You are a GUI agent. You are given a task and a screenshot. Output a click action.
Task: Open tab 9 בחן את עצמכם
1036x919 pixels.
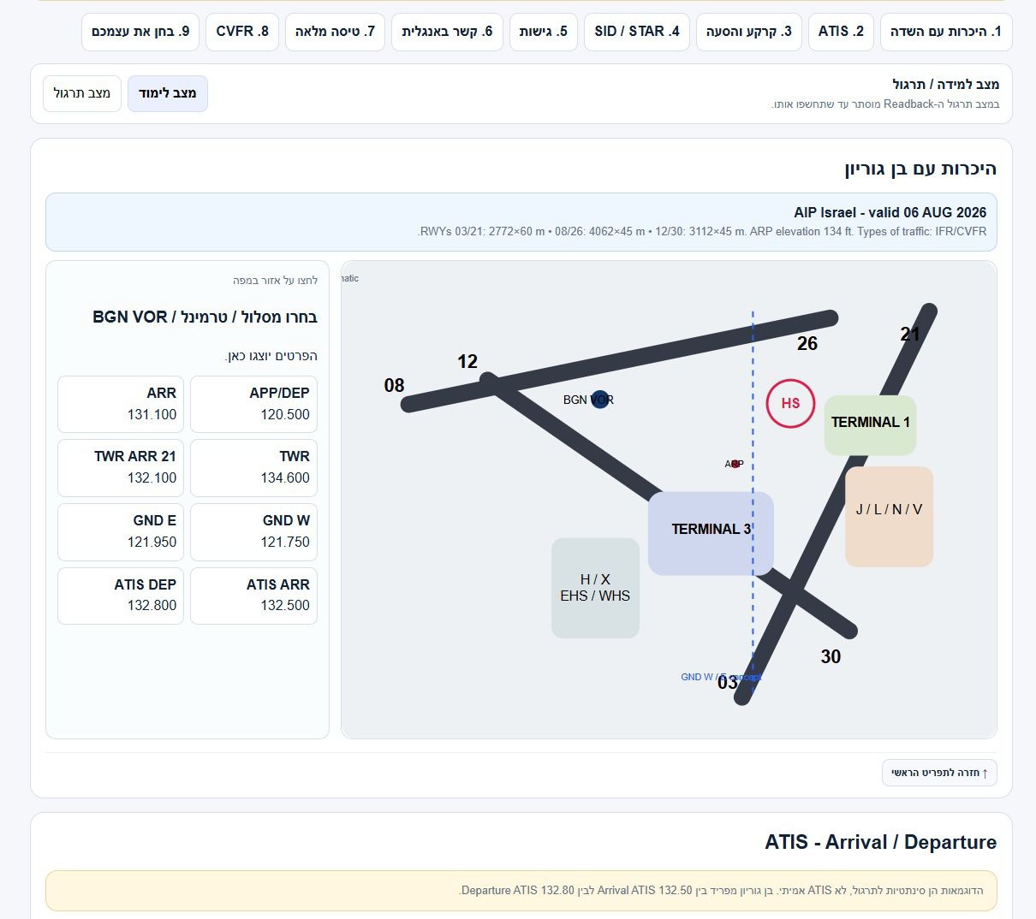[x=140, y=32]
